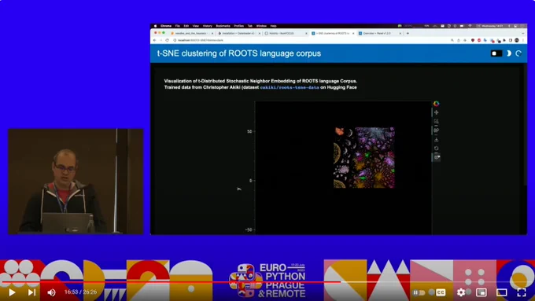This screenshot has width=535, height=301.
Task: Open the extensions puzzle icon
Action: click(504, 40)
